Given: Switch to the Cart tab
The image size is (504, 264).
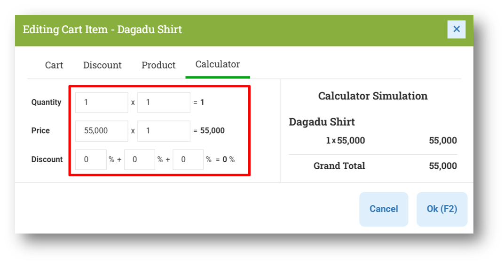Looking at the screenshot, I should [54, 65].
